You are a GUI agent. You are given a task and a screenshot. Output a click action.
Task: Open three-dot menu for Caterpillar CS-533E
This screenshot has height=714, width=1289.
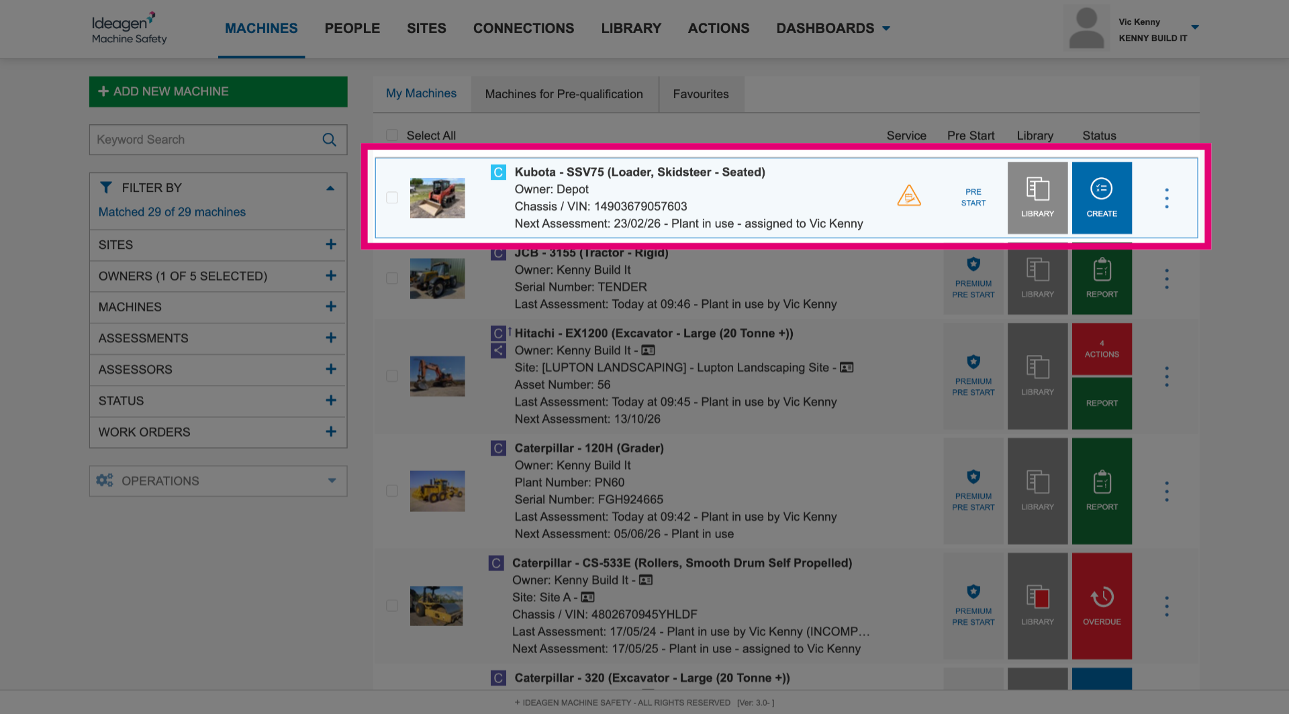pos(1167,606)
